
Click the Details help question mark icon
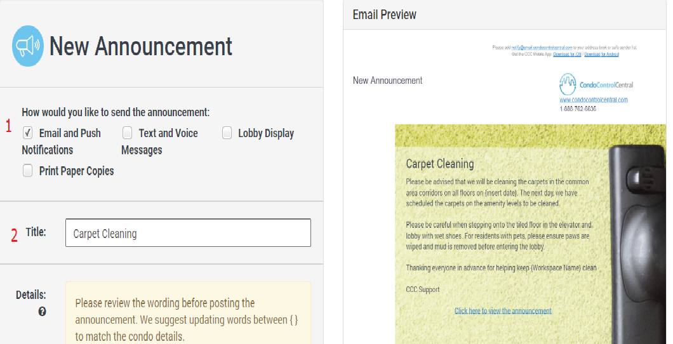(42, 312)
